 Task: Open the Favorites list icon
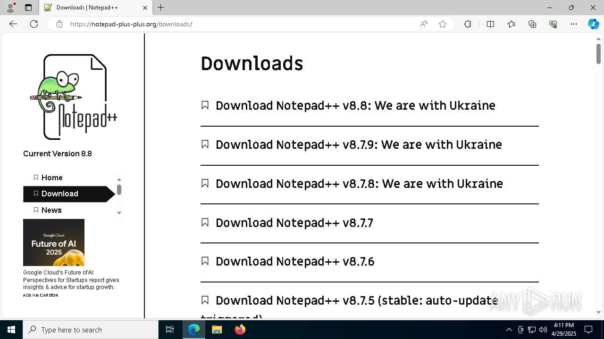tap(512, 24)
